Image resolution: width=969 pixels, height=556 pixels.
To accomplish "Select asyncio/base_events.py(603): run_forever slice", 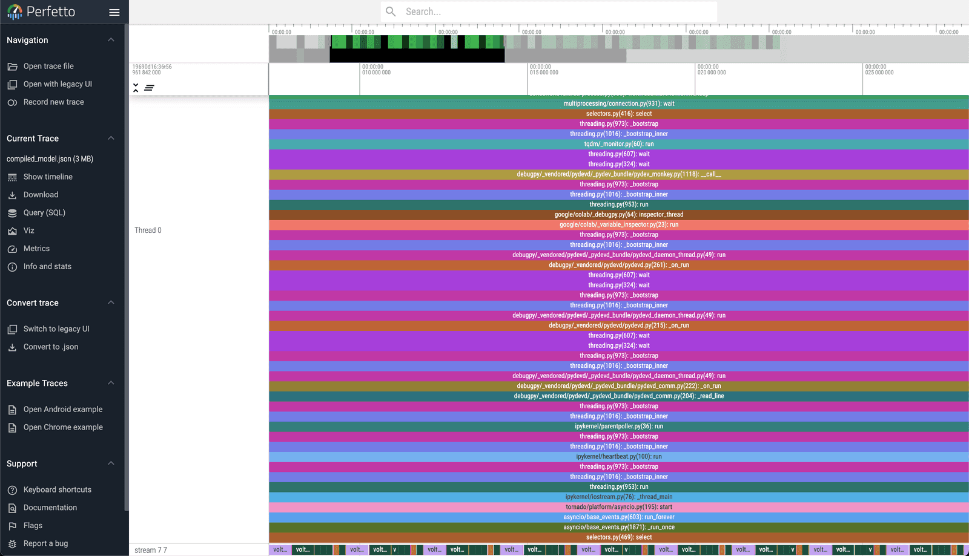I will coord(619,517).
